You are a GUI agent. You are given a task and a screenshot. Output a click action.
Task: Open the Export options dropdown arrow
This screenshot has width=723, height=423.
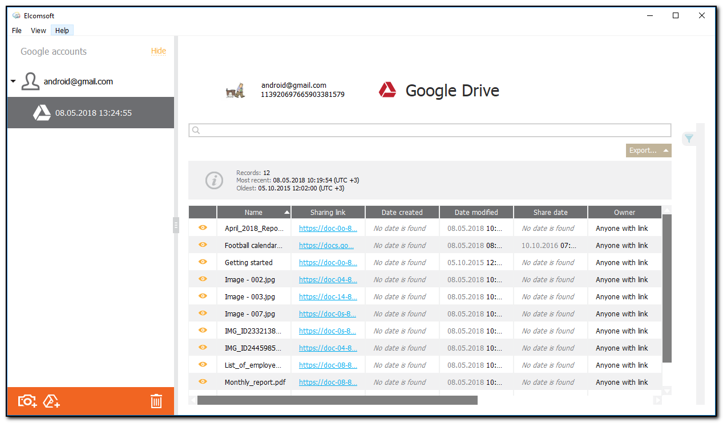(x=666, y=150)
